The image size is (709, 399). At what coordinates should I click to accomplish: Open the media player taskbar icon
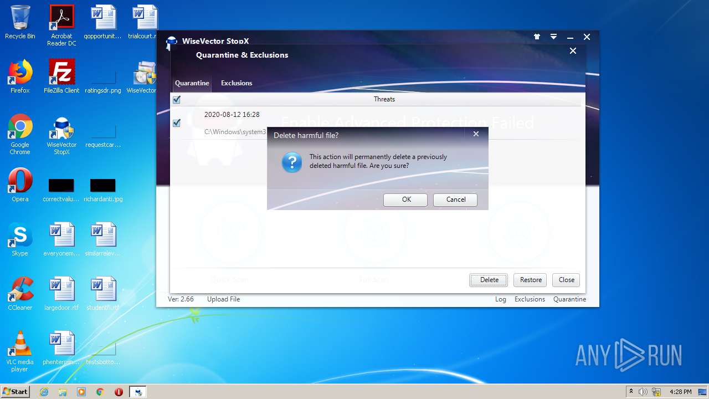pyautogui.click(x=81, y=392)
